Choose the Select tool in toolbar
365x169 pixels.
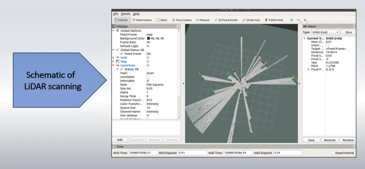tap(162, 20)
